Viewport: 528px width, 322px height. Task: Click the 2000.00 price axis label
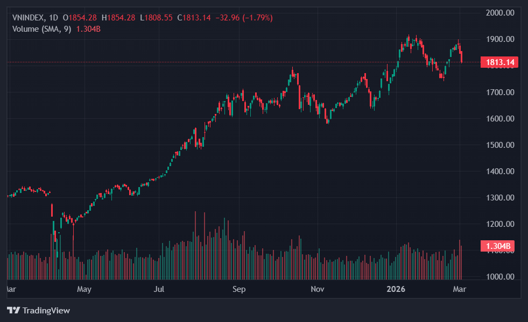pos(500,13)
